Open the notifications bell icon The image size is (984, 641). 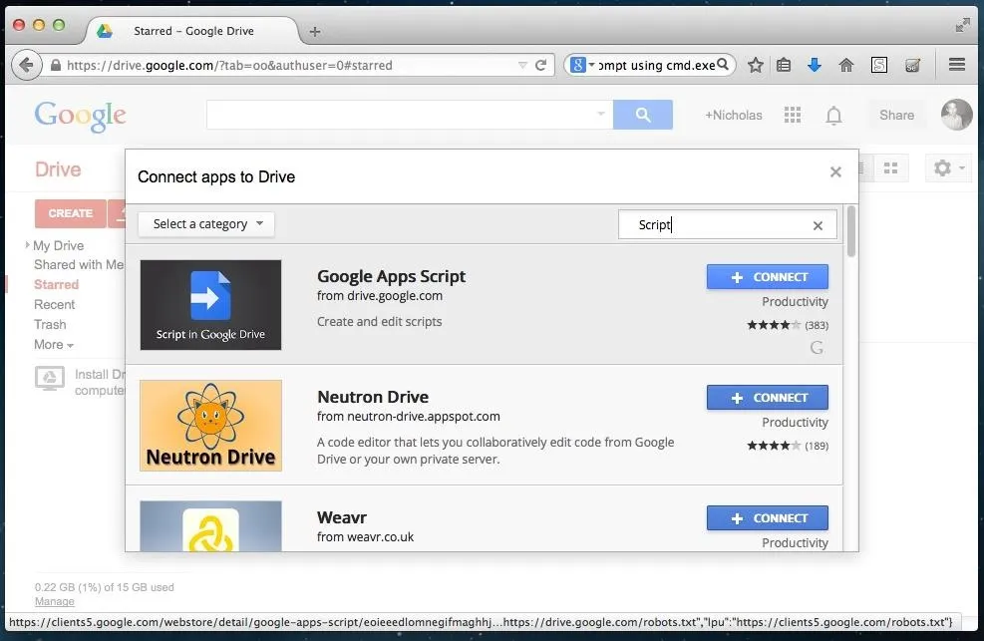coord(834,116)
